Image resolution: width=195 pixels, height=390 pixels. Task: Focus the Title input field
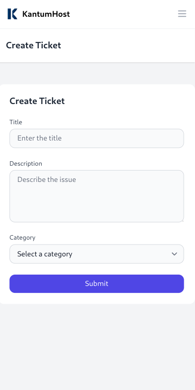pyautogui.click(x=97, y=138)
